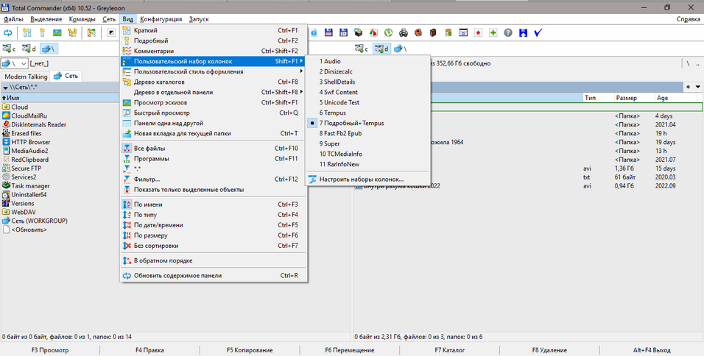Screen dimensions: 704x356
Task: Select drive c in right panel
Action: click(362, 49)
